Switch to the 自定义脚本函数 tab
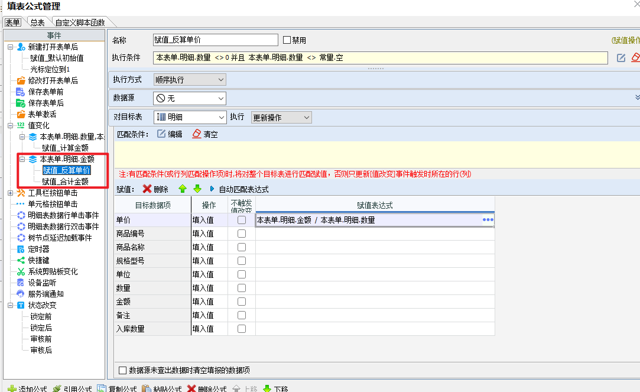 point(80,22)
